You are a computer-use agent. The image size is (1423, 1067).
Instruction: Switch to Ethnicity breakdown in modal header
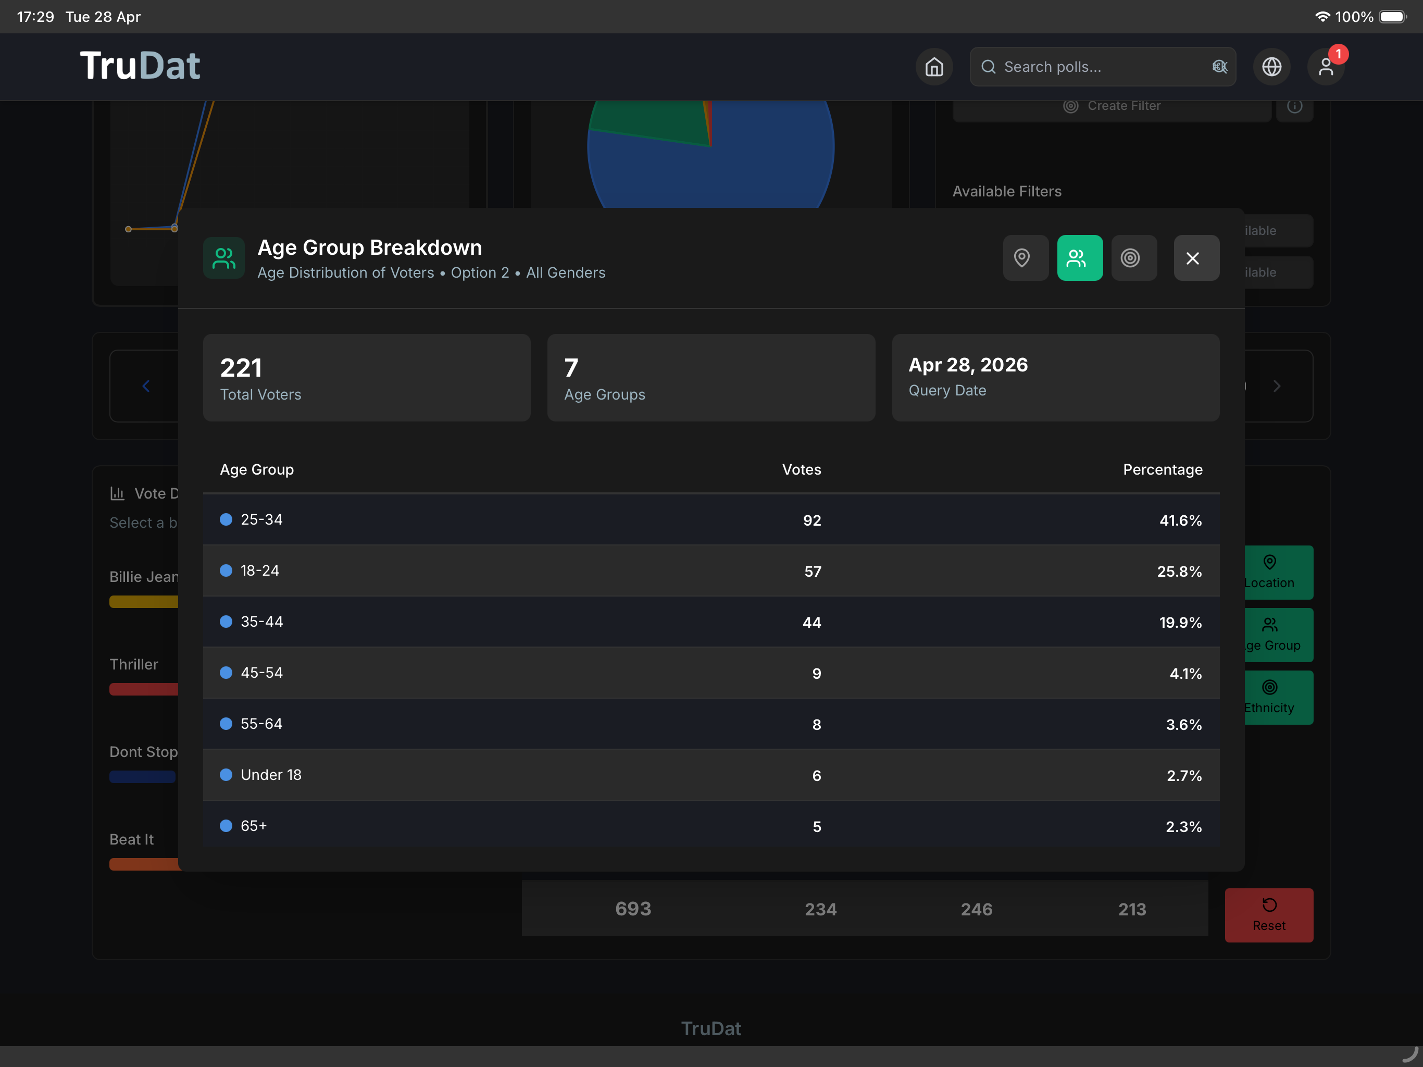[x=1134, y=258]
